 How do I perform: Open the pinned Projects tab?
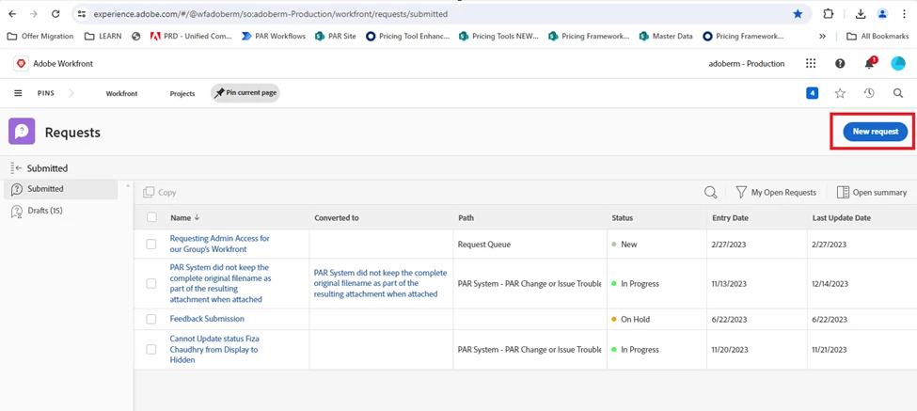click(x=182, y=93)
